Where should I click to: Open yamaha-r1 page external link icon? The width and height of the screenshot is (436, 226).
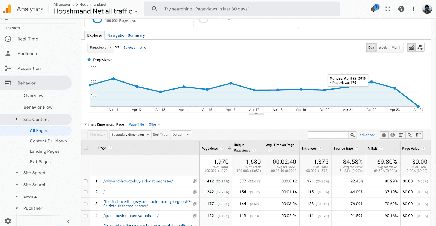pyautogui.click(x=195, y=216)
